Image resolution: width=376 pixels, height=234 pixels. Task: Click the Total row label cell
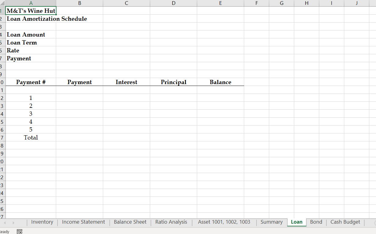pyautogui.click(x=31, y=137)
